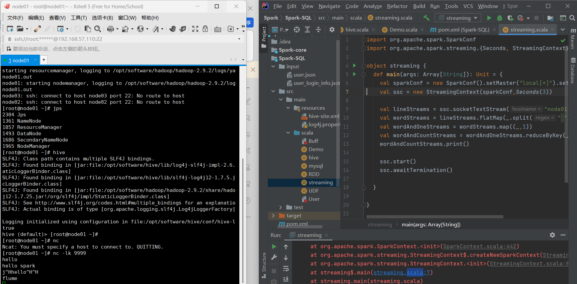Click the editor horizontal scrollbar
Viewport: 577px width, 284px height.
(x=435, y=217)
